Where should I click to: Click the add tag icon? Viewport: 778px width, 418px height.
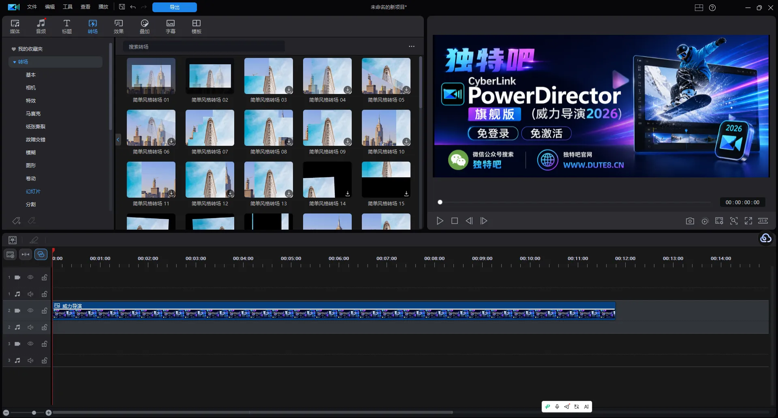16,221
